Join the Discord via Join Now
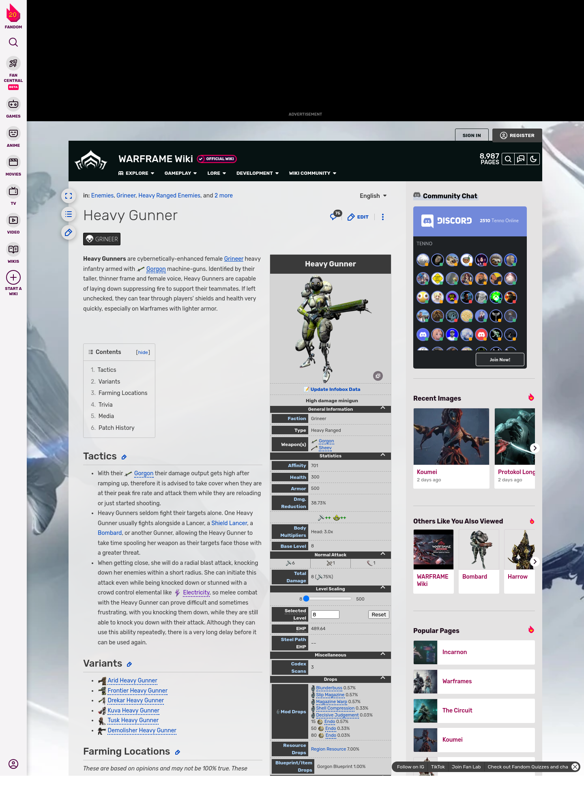This screenshot has height=811, width=584. pyautogui.click(x=500, y=360)
